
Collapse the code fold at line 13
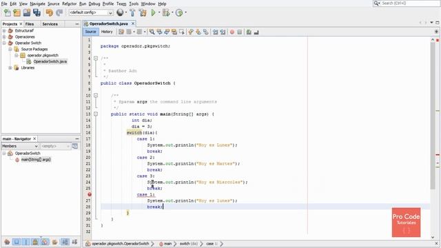(x=96, y=114)
